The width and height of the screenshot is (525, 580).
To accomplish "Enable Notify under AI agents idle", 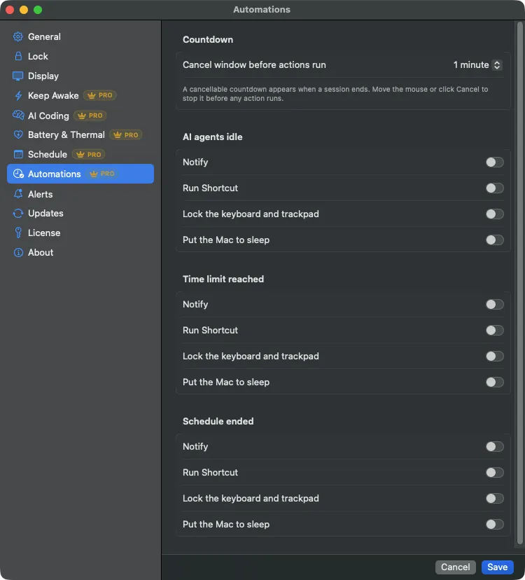I will coord(495,162).
